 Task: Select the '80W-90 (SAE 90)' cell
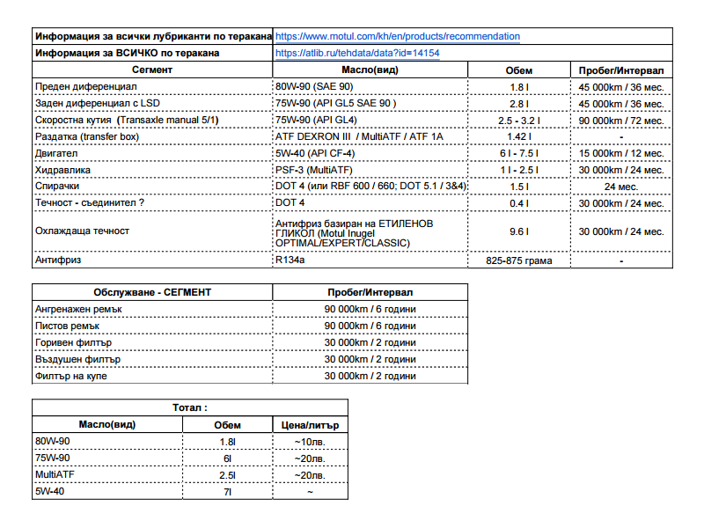(x=370, y=86)
